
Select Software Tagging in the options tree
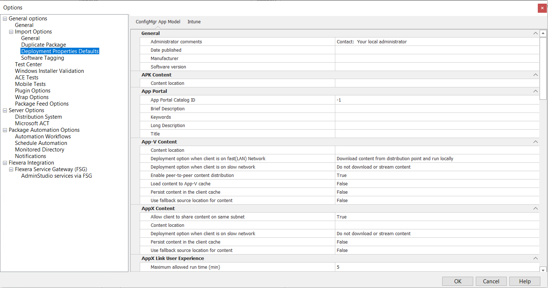pyautogui.click(x=42, y=58)
